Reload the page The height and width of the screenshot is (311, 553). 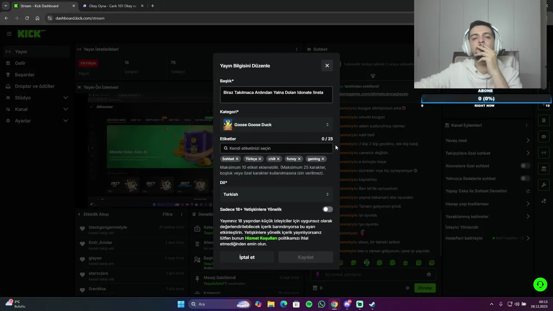(x=27, y=18)
